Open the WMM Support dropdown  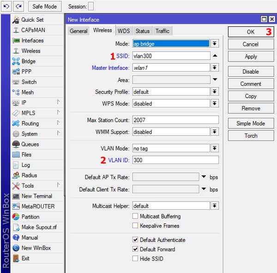215,132
